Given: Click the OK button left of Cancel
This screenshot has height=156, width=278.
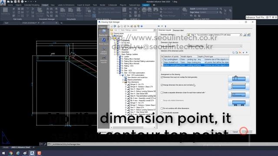Looking at the screenshot, I should (x=224, y=132).
